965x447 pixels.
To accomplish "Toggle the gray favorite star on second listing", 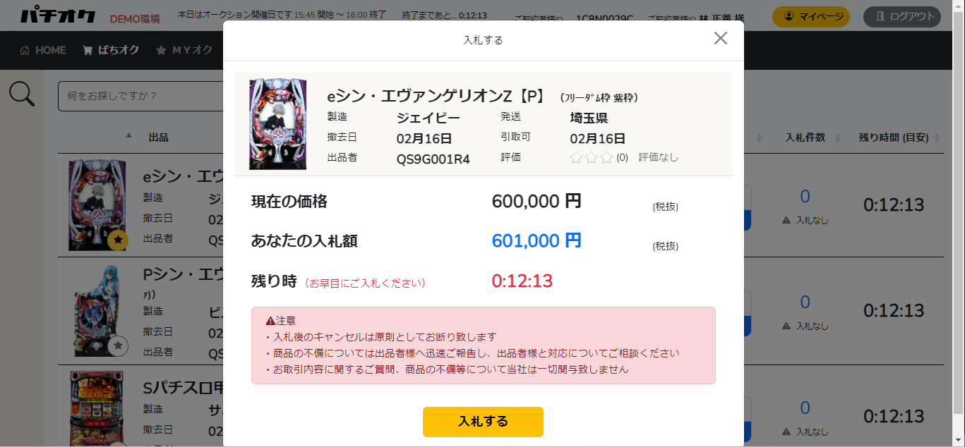I will 119,345.
